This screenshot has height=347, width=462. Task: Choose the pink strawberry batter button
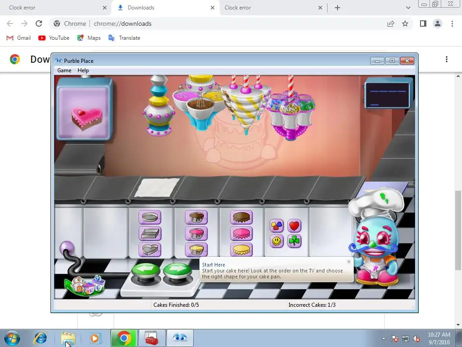(x=196, y=234)
